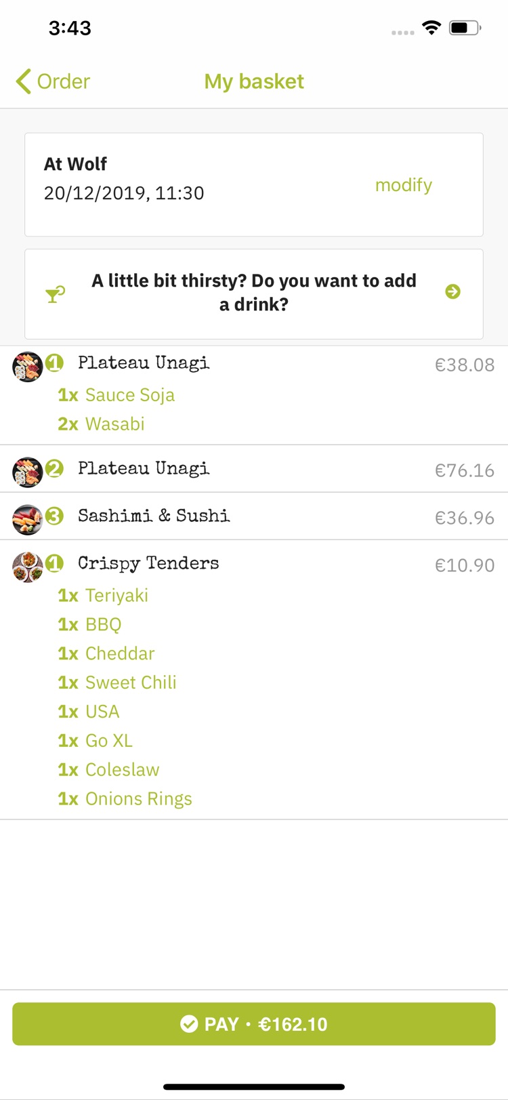
Task: Click the modify link for pickup time
Action: pyautogui.click(x=404, y=185)
